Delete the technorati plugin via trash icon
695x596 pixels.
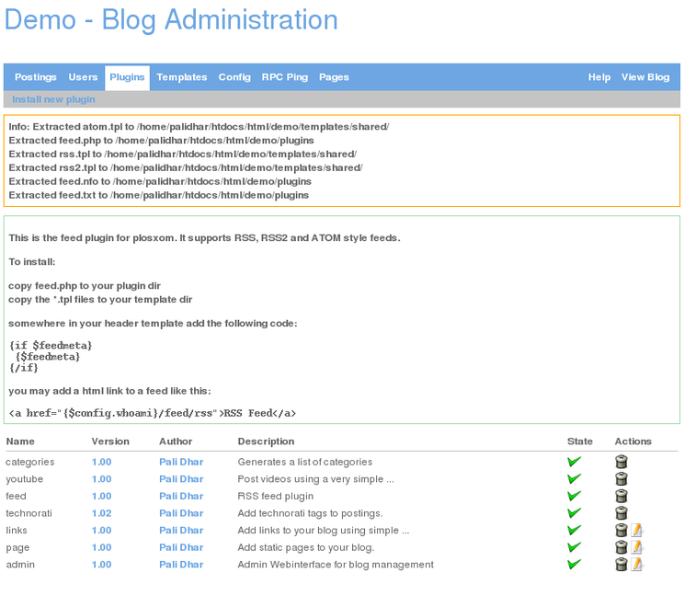[x=621, y=513]
